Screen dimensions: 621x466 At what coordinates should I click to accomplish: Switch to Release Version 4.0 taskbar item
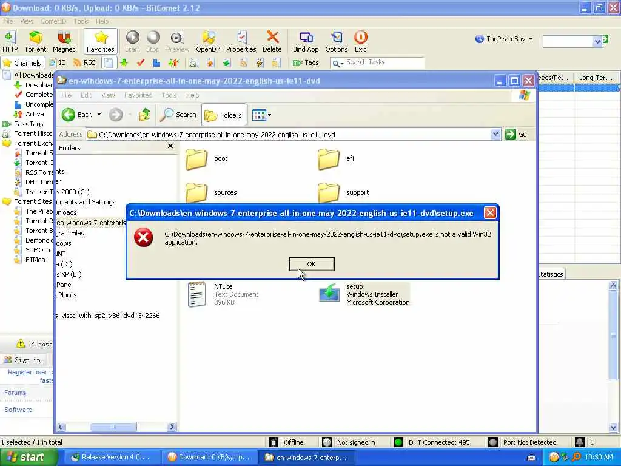tap(112, 458)
